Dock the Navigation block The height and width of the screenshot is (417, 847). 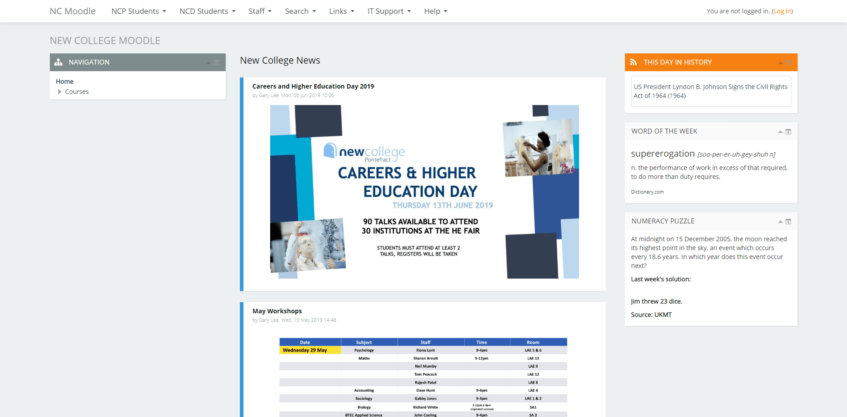(x=216, y=63)
